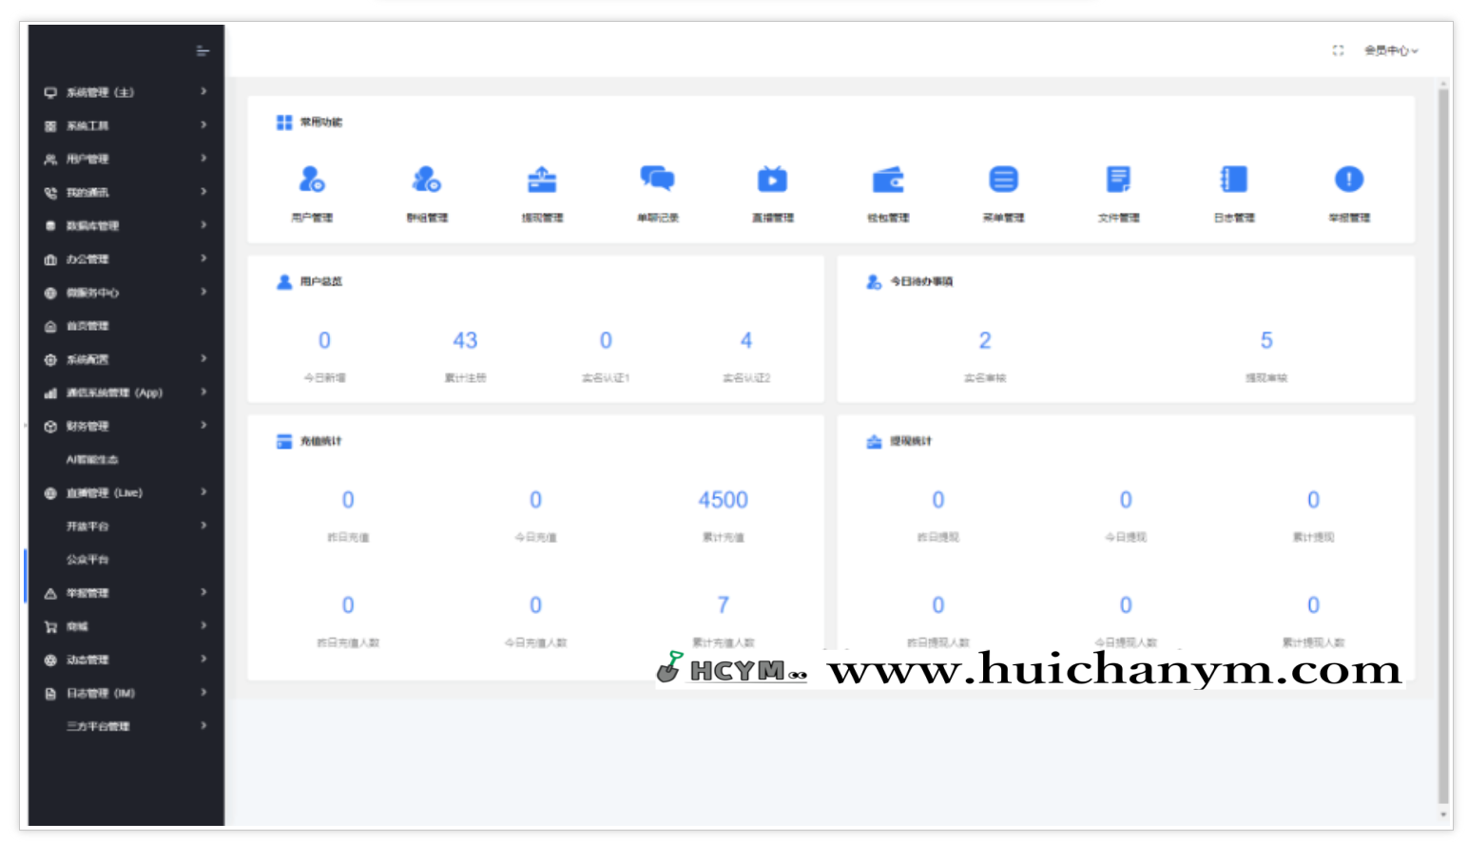Image resolution: width=1468 pixels, height=842 pixels.
Task: Toggle fullscreen mode in the top bar
Action: 1338,50
